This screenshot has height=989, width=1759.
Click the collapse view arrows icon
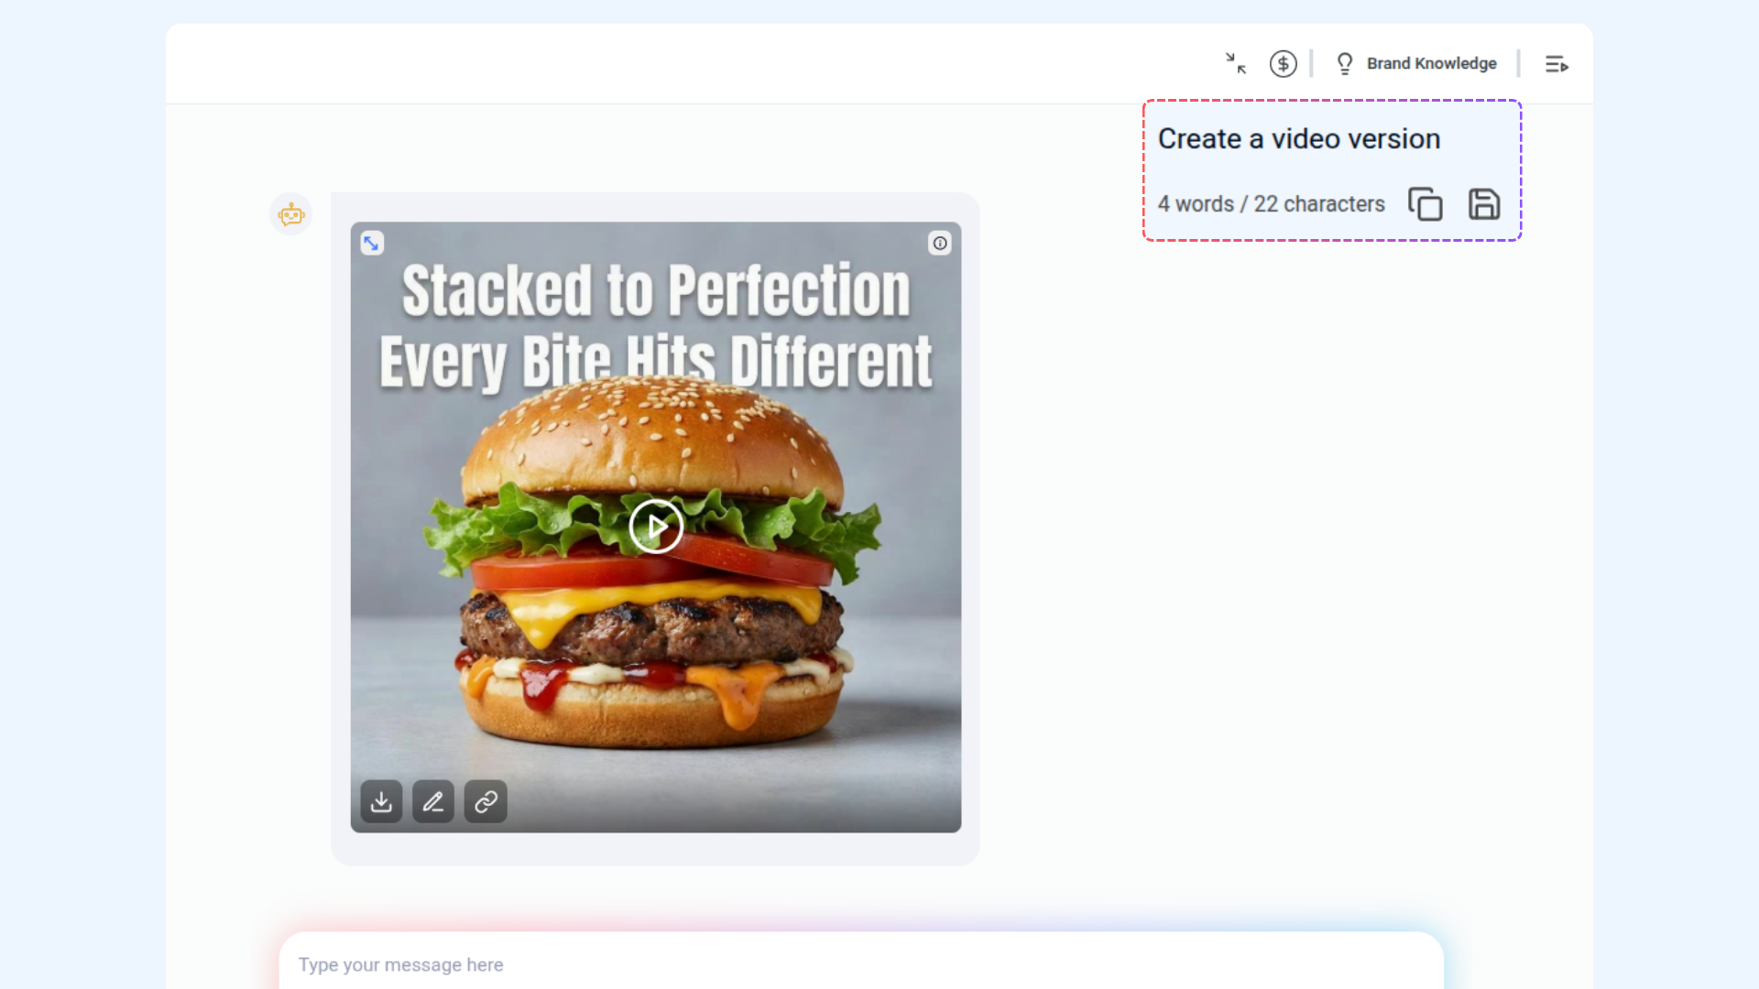pos(1236,63)
